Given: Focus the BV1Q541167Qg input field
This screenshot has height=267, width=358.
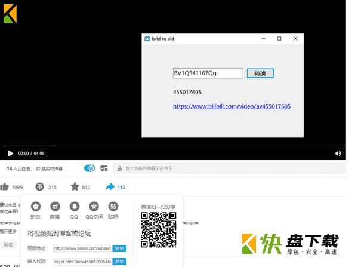Looking at the screenshot, I should (x=208, y=73).
